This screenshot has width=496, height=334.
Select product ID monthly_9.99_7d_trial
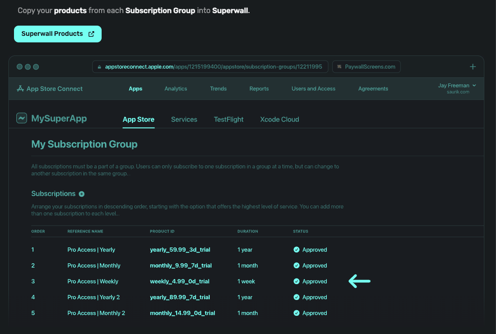(180, 266)
